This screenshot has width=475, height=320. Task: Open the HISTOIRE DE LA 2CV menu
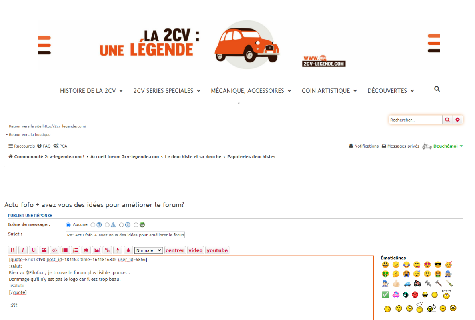(91, 91)
